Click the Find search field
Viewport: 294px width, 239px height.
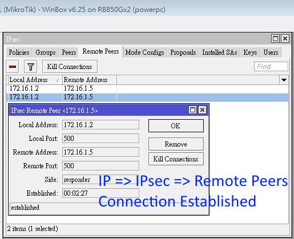[271, 67]
